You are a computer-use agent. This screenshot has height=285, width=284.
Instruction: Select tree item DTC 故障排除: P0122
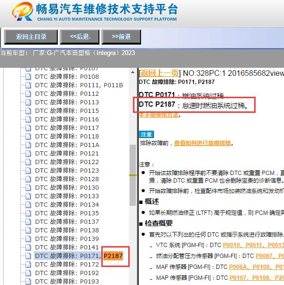(x=67, y=162)
